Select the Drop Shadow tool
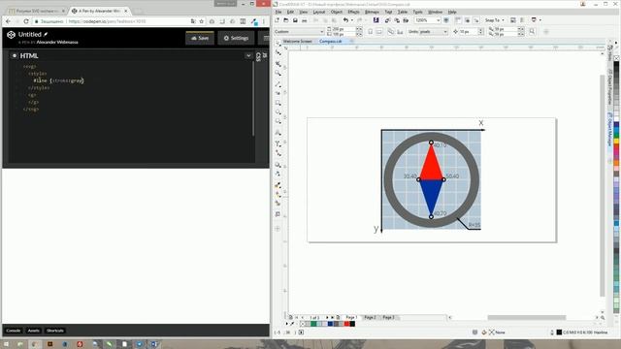 pos(278,165)
